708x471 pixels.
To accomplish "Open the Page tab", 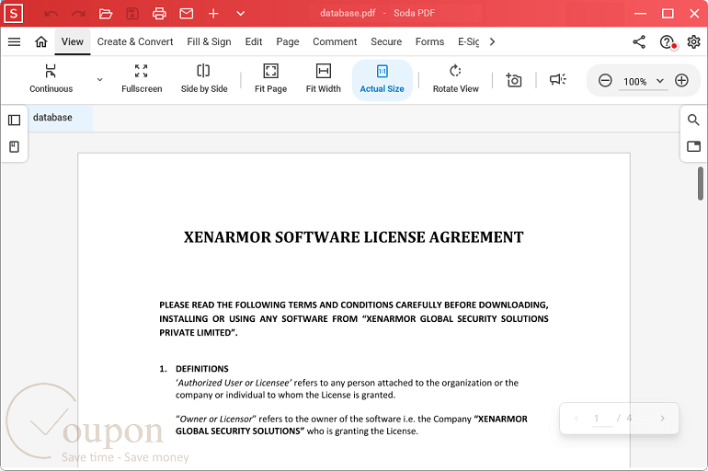I will tap(288, 41).
